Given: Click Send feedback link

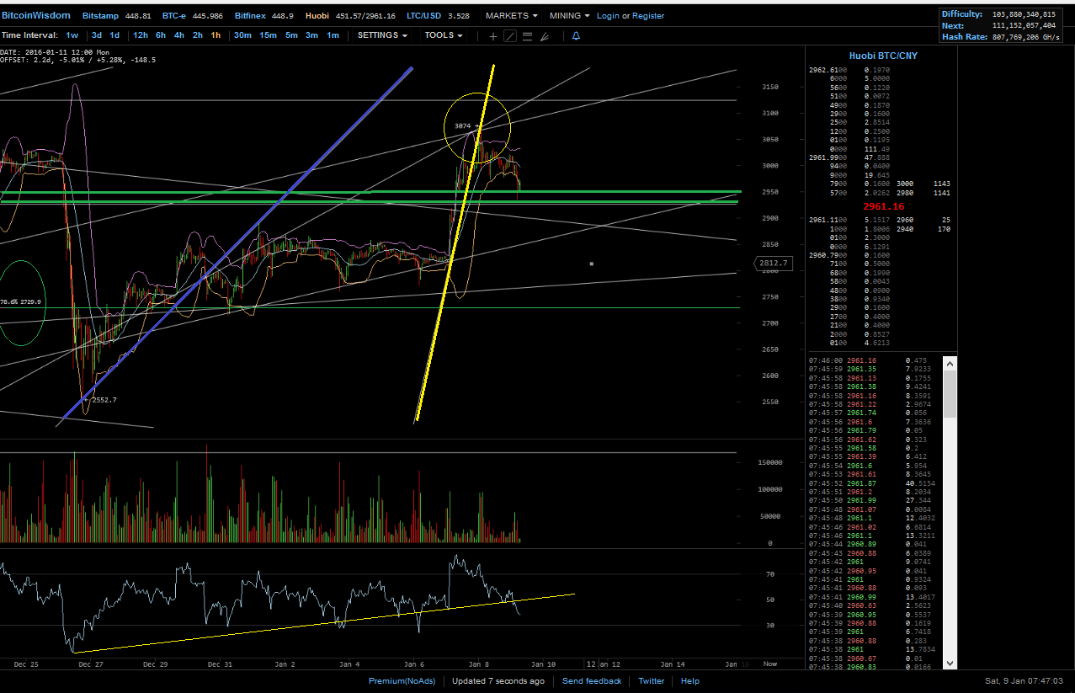Looking at the screenshot, I should click(x=592, y=680).
